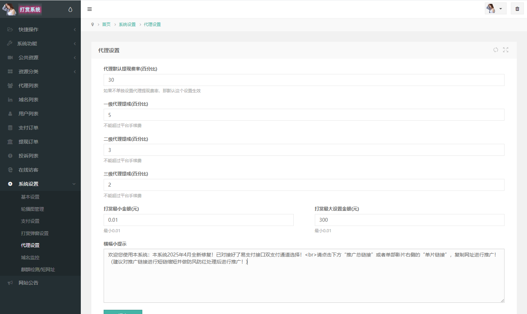Expand the panel using the fullscreen icon
Screen dimensions: 527x314
pyautogui.click(x=506, y=50)
